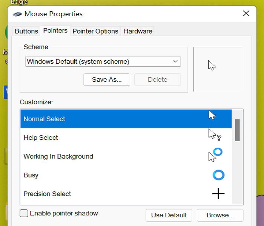Image resolution: width=264 pixels, height=226 pixels.
Task: Go to the Hardware tab
Action: coord(138,31)
